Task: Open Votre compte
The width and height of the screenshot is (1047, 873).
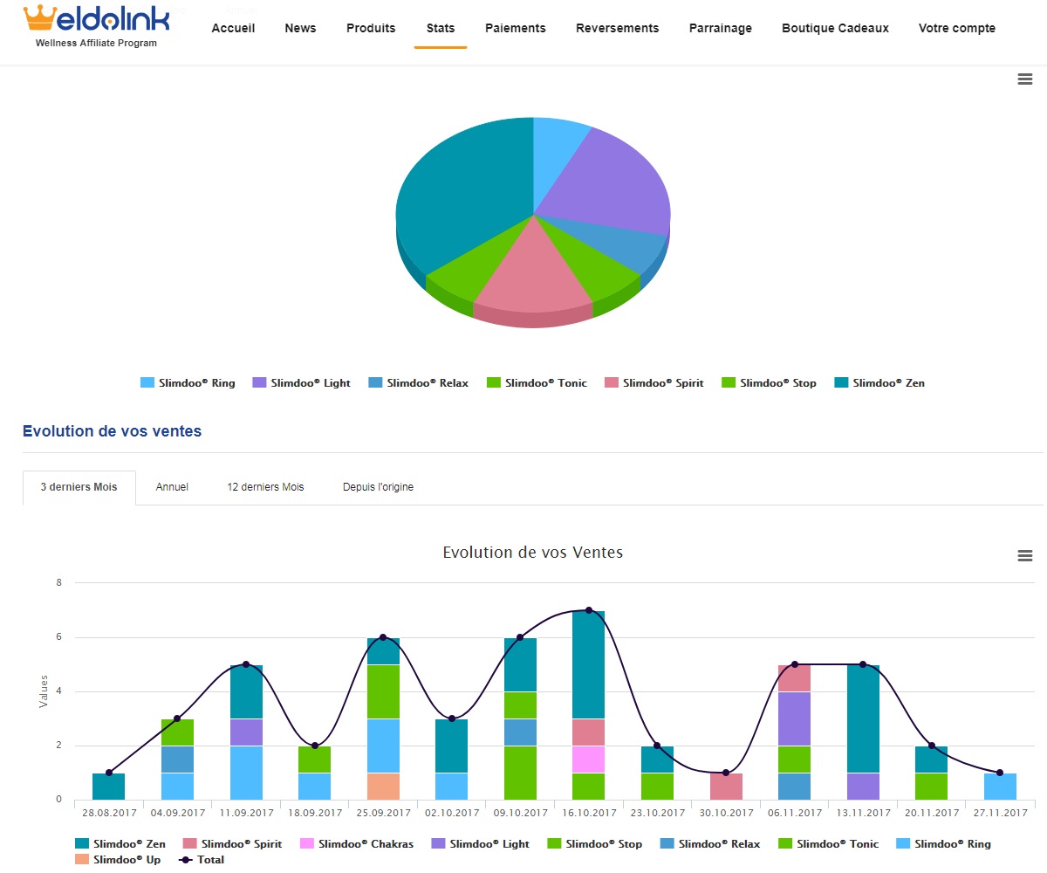Action: tap(957, 28)
